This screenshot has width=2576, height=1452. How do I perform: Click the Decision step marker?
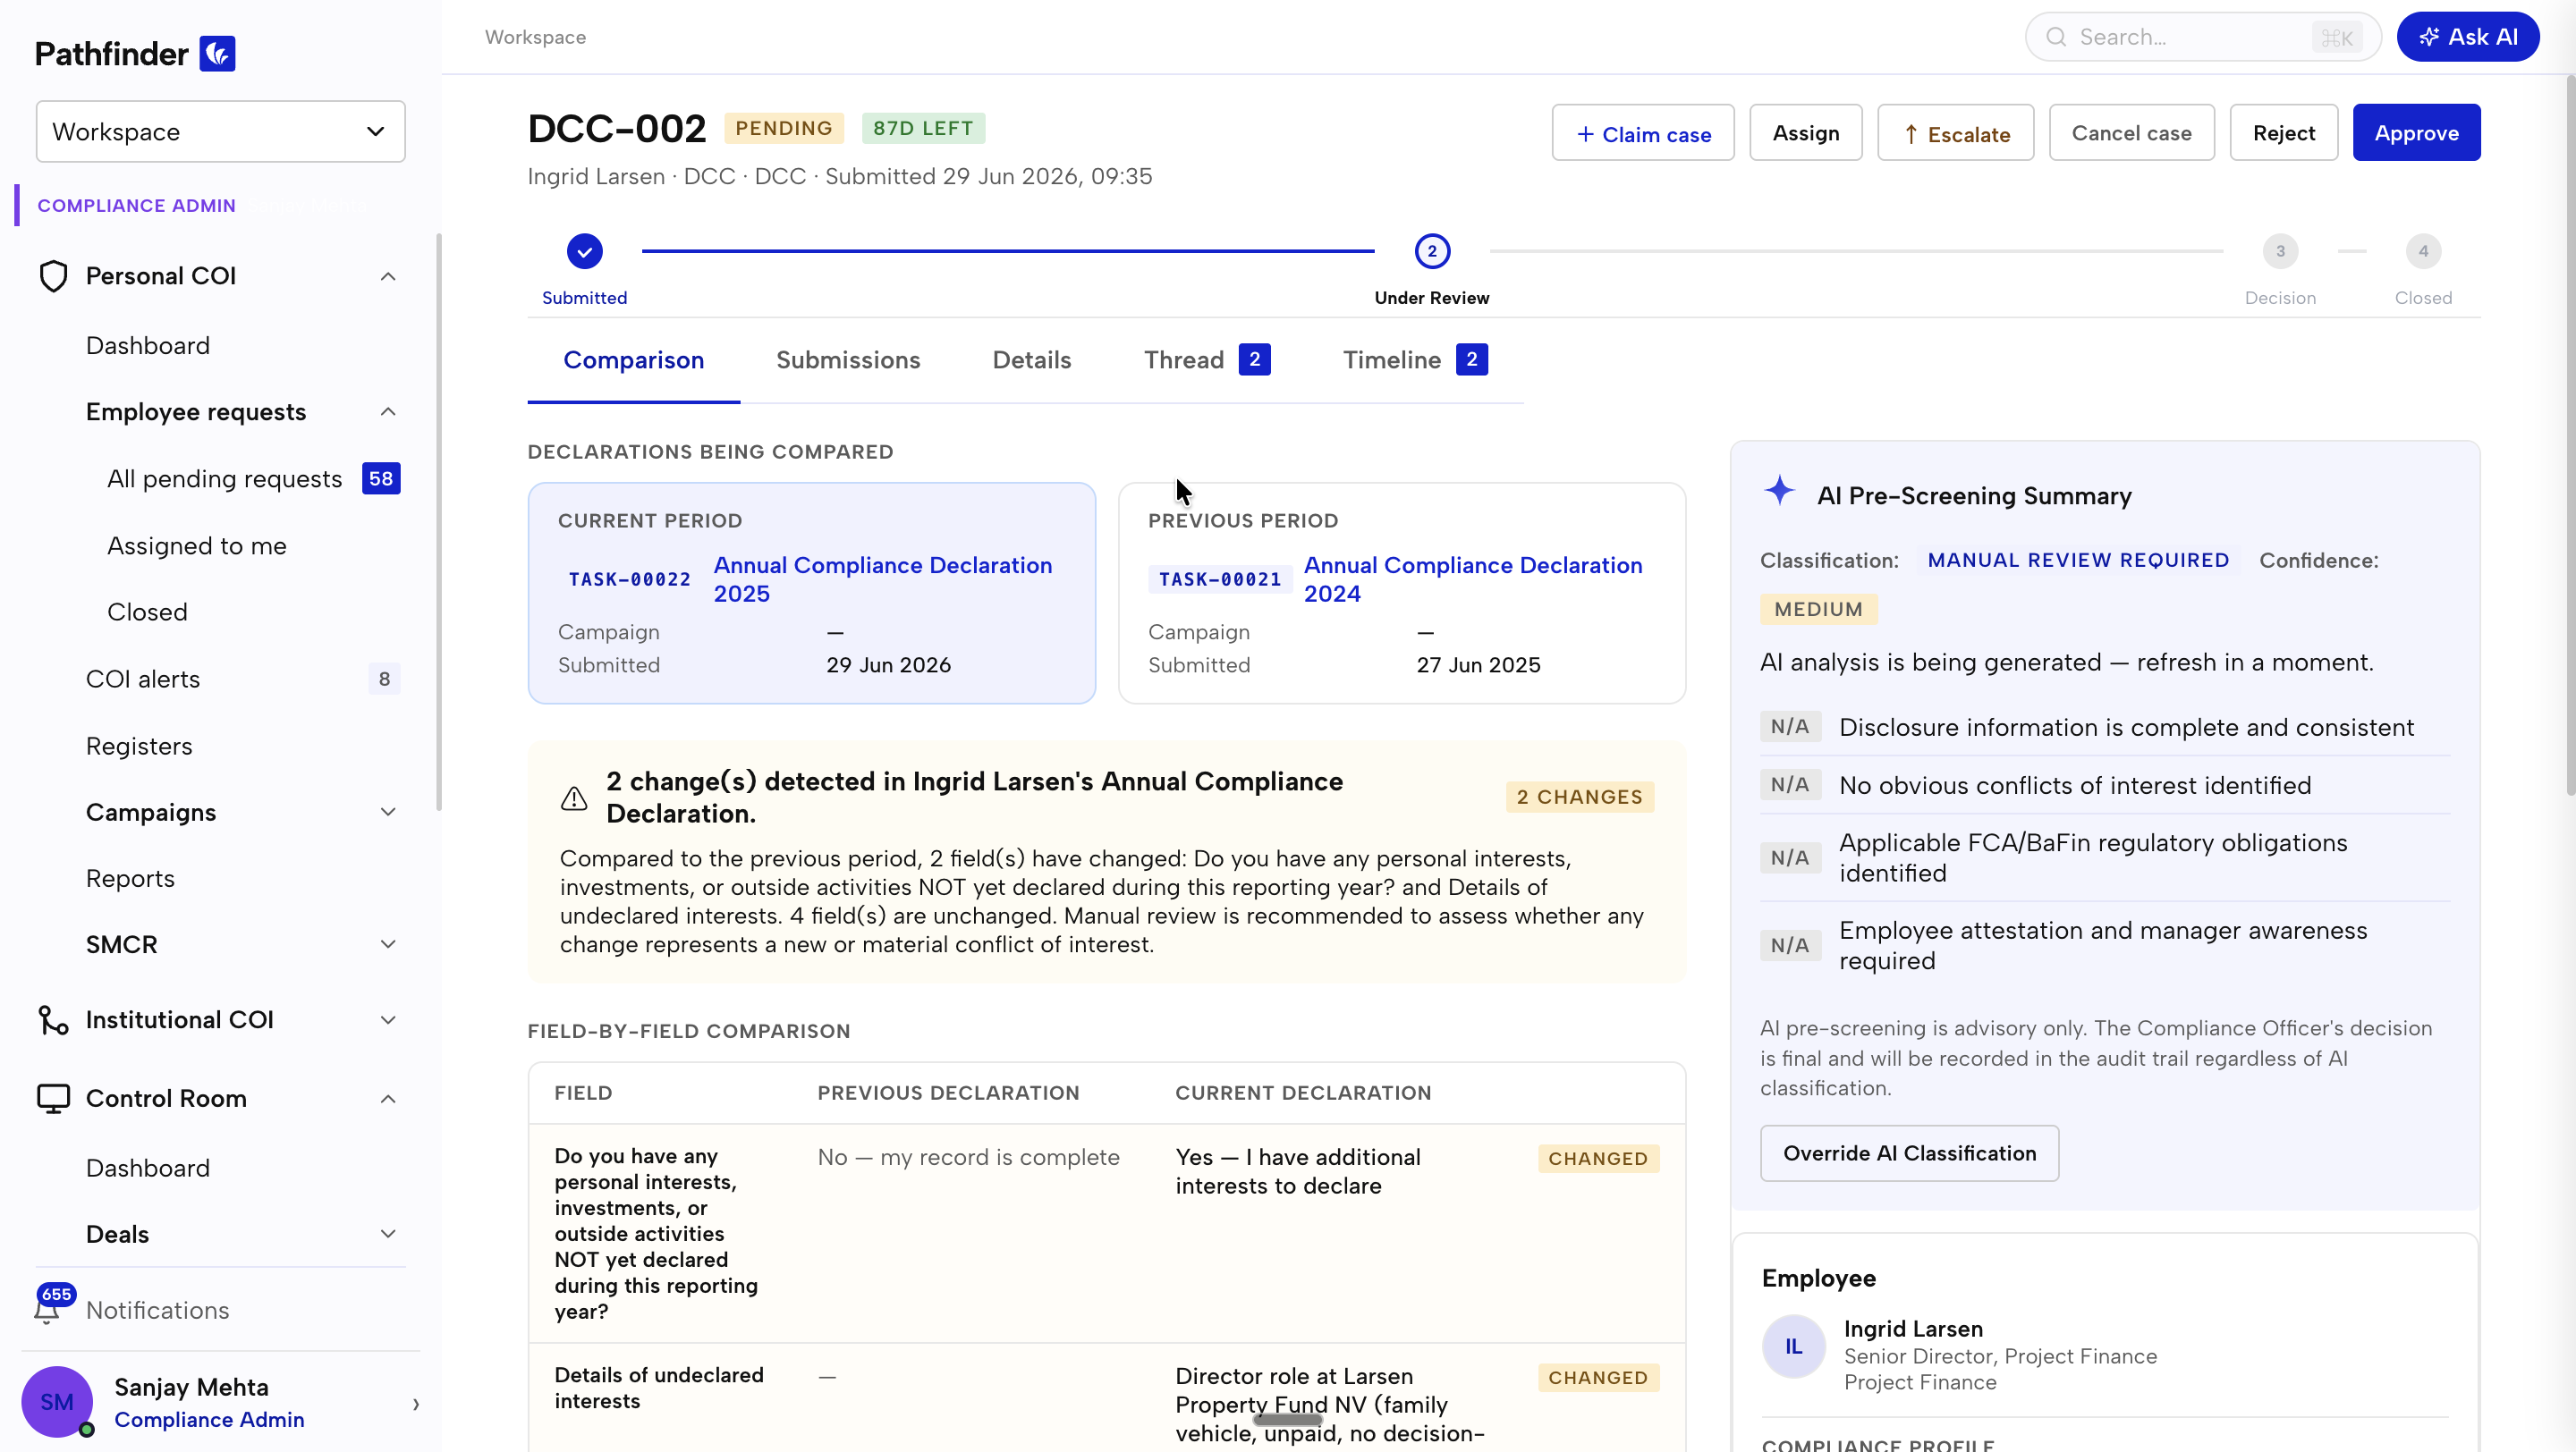(2280, 252)
